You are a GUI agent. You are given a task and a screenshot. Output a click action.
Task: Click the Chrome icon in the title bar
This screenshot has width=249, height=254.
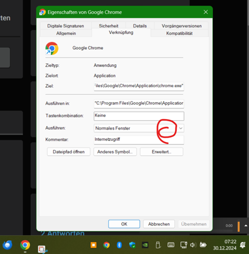pyautogui.click(x=42, y=12)
